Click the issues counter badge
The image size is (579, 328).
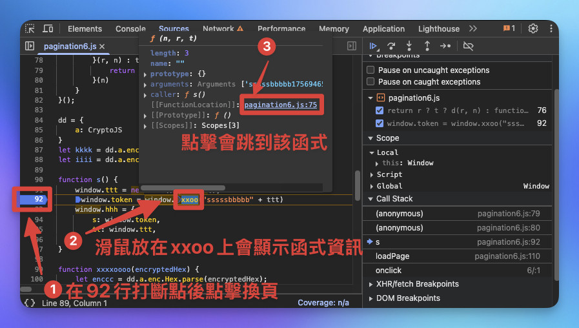click(509, 28)
